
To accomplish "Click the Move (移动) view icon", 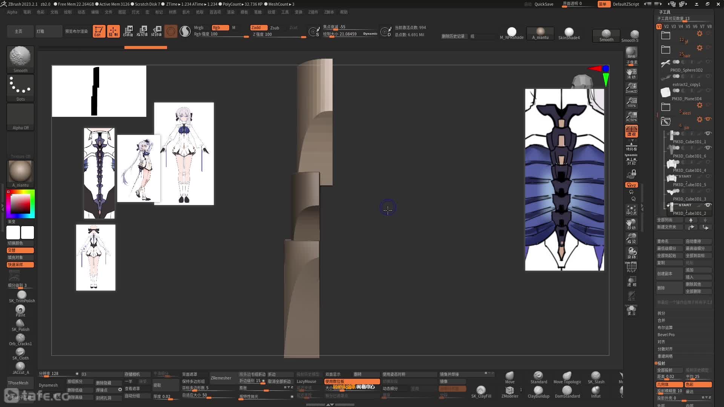I will (x=631, y=224).
